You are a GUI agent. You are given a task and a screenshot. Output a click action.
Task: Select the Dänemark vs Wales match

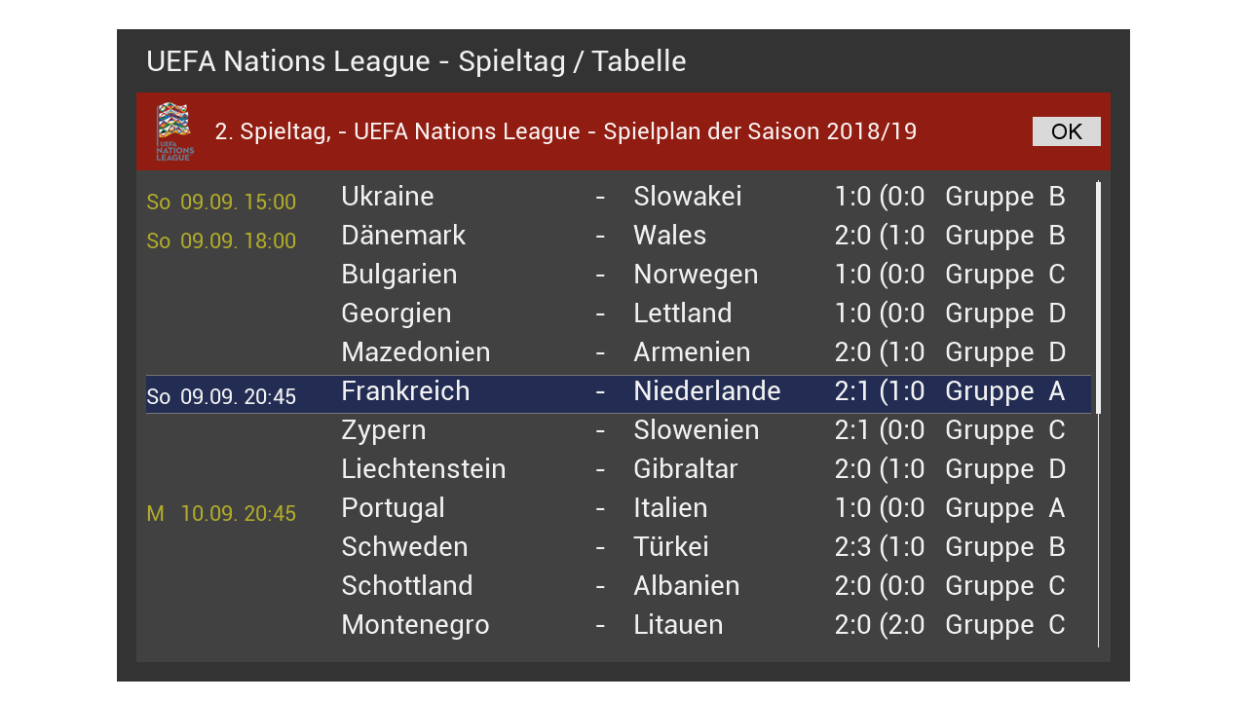point(619,236)
